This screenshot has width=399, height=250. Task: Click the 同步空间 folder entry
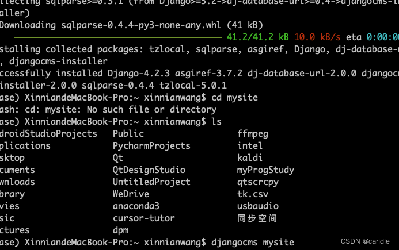click(x=257, y=218)
